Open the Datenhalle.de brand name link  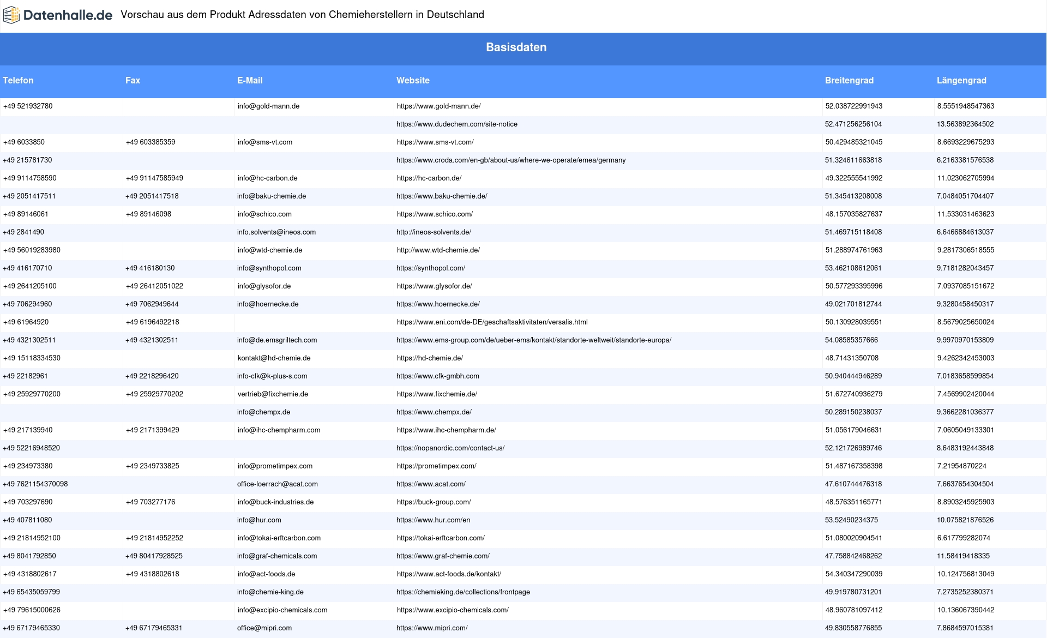coord(68,15)
